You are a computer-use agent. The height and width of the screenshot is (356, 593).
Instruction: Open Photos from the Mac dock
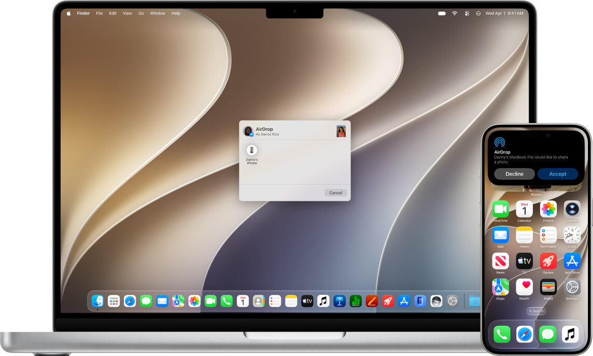point(194,301)
